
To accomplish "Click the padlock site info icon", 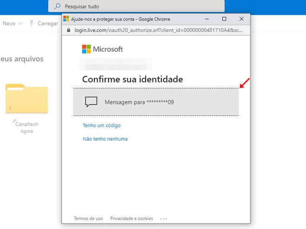I will click(69, 30).
